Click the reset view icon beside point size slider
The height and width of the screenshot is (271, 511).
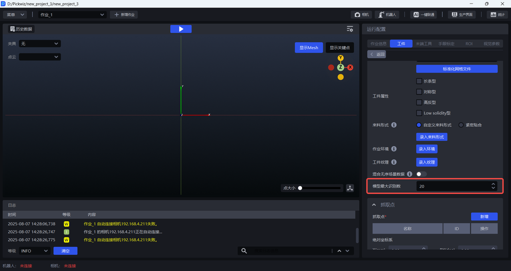[x=350, y=188]
